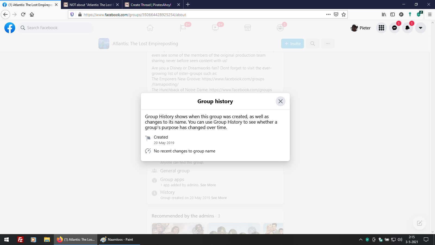The image size is (435, 245).
Task: Open page actions three-dot menu
Action: click(328, 14)
